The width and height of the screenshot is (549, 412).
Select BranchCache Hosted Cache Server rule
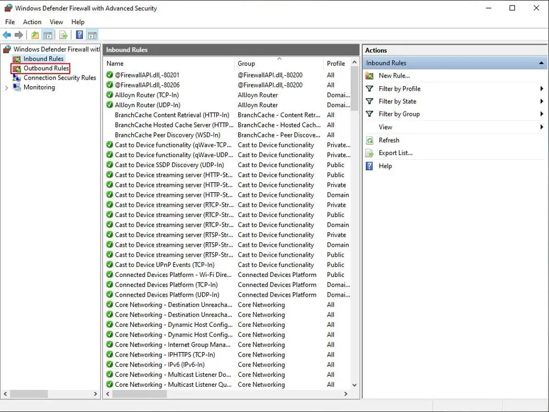point(174,125)
